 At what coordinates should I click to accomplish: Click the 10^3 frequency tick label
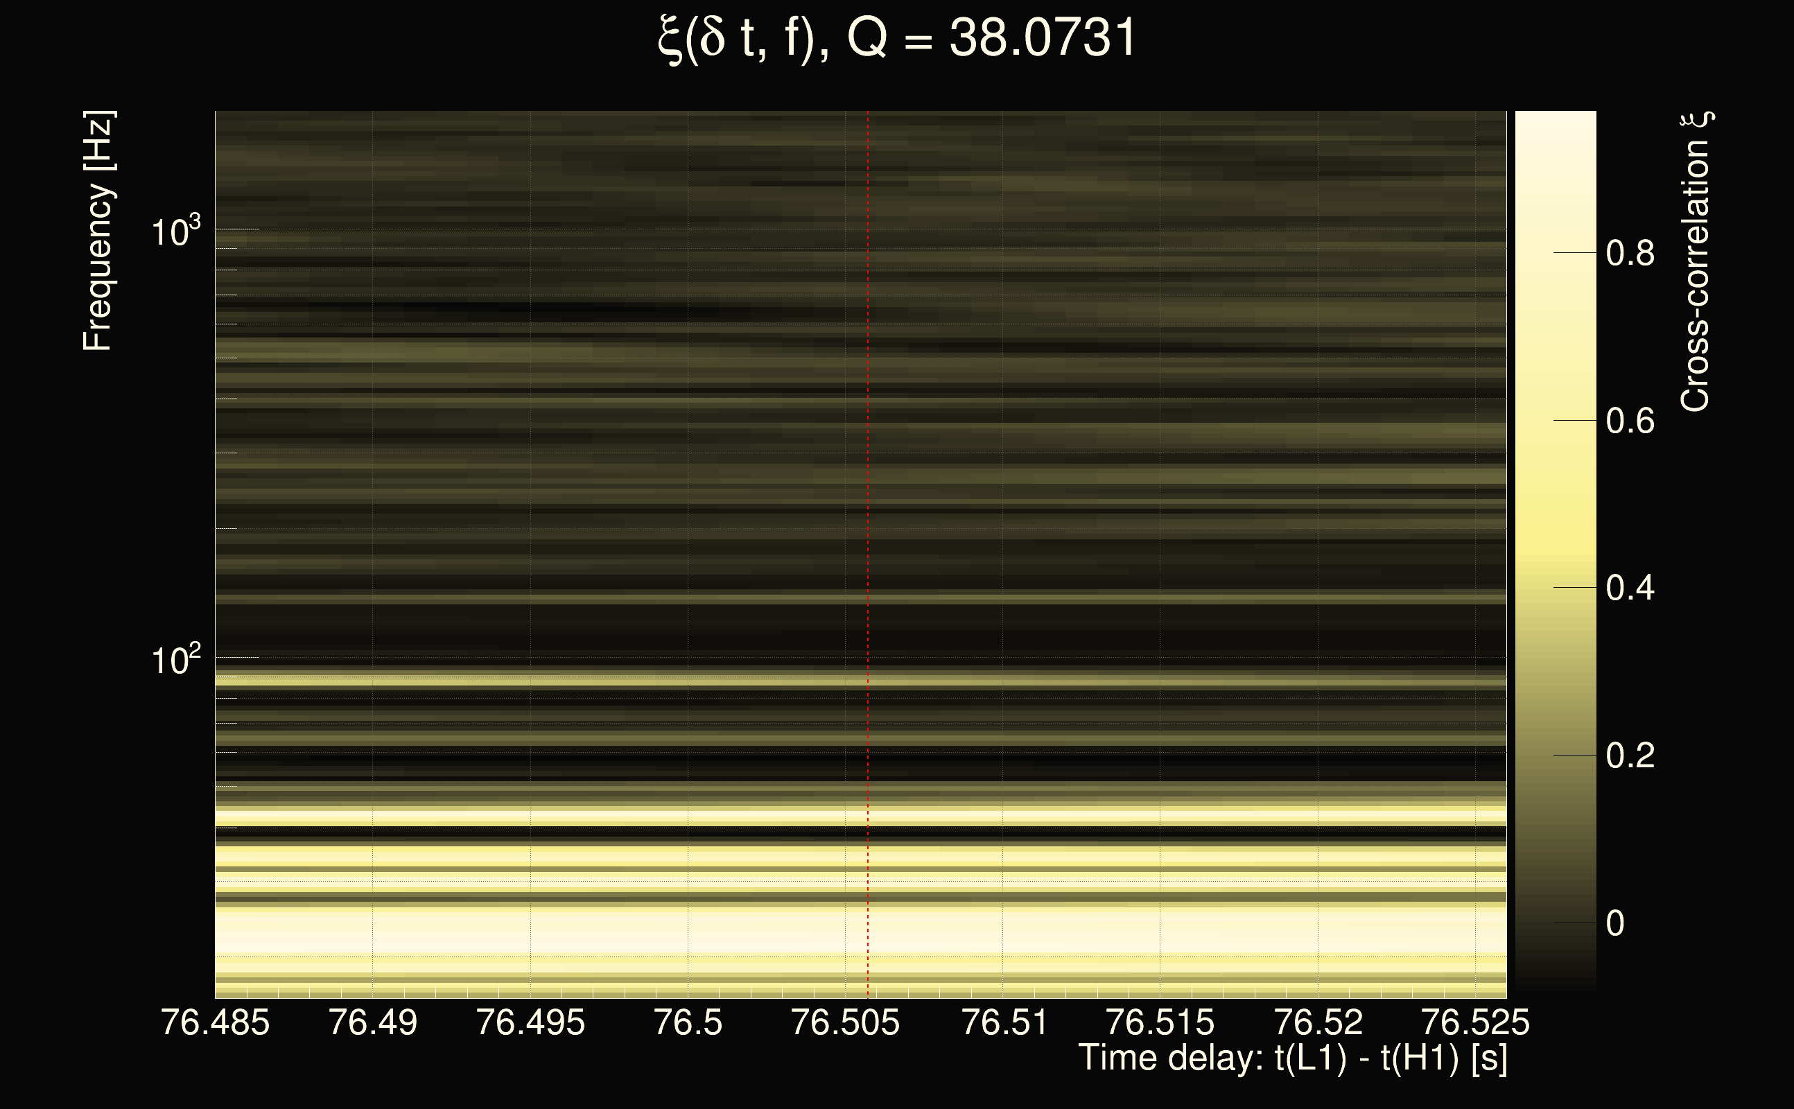point(175,234)
